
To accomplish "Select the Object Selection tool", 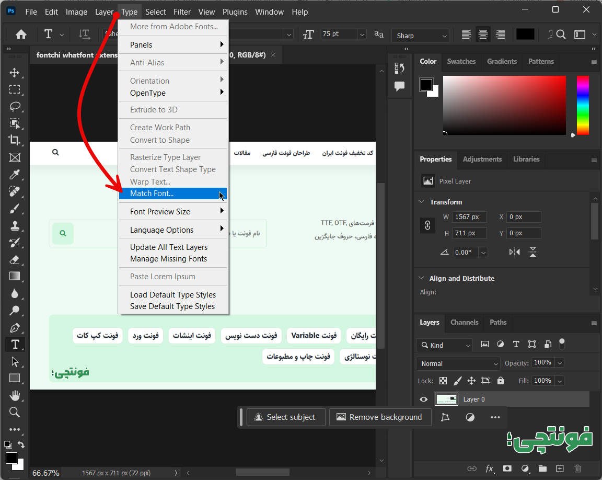I will (15, 123).
